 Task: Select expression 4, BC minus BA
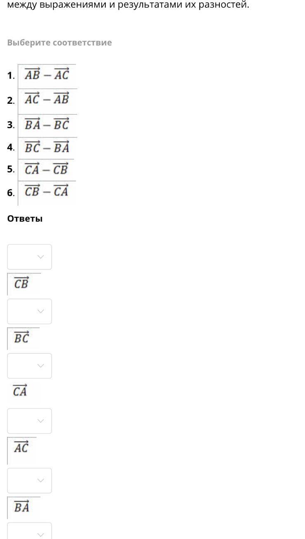(46, 147)
